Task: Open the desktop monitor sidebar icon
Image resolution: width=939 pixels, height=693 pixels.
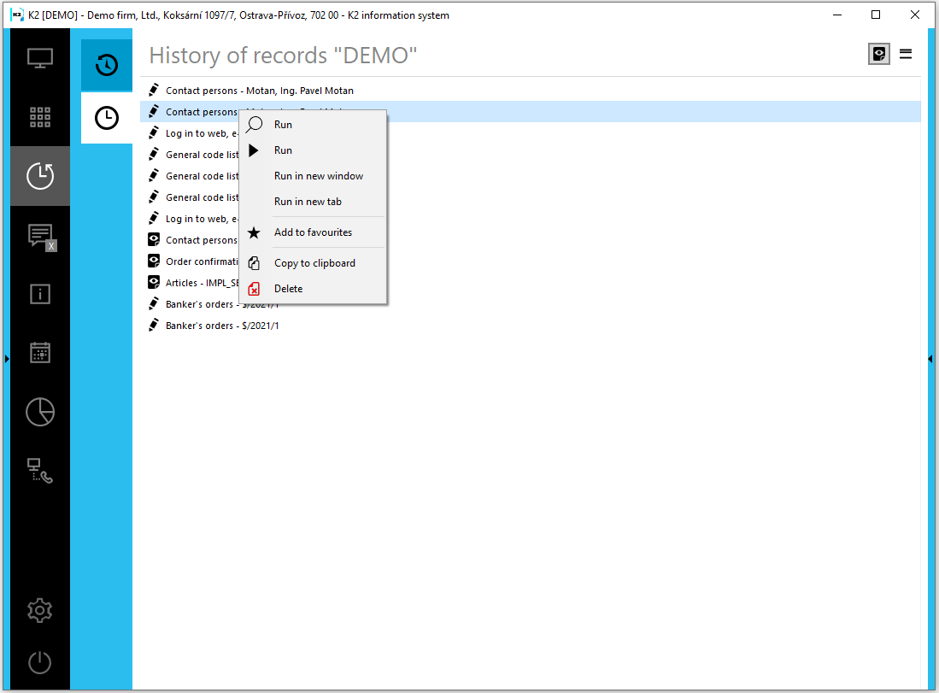Action: 40,58
